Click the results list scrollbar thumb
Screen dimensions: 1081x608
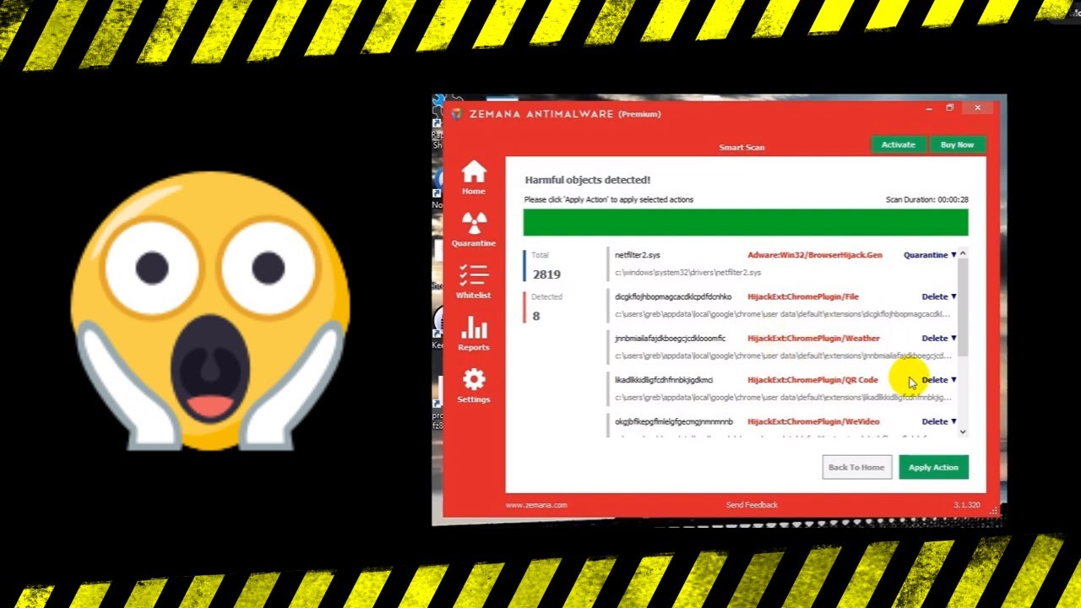(963, 307)
